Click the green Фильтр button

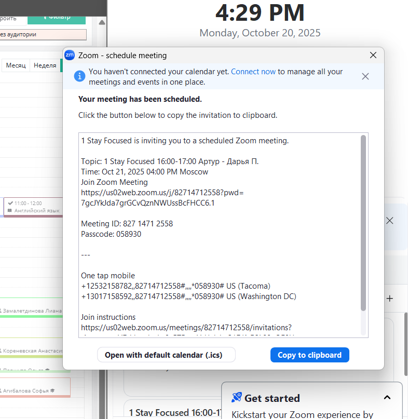point(57,20)
